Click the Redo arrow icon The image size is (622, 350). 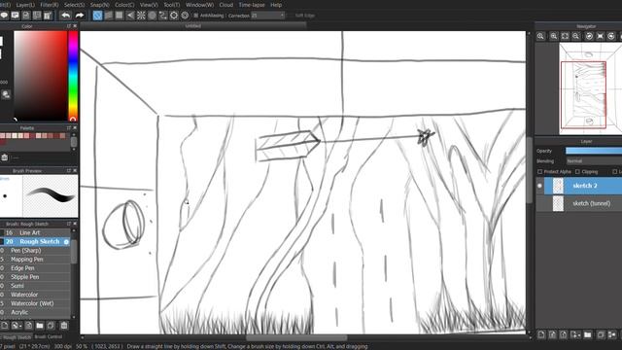pos(80,16)
